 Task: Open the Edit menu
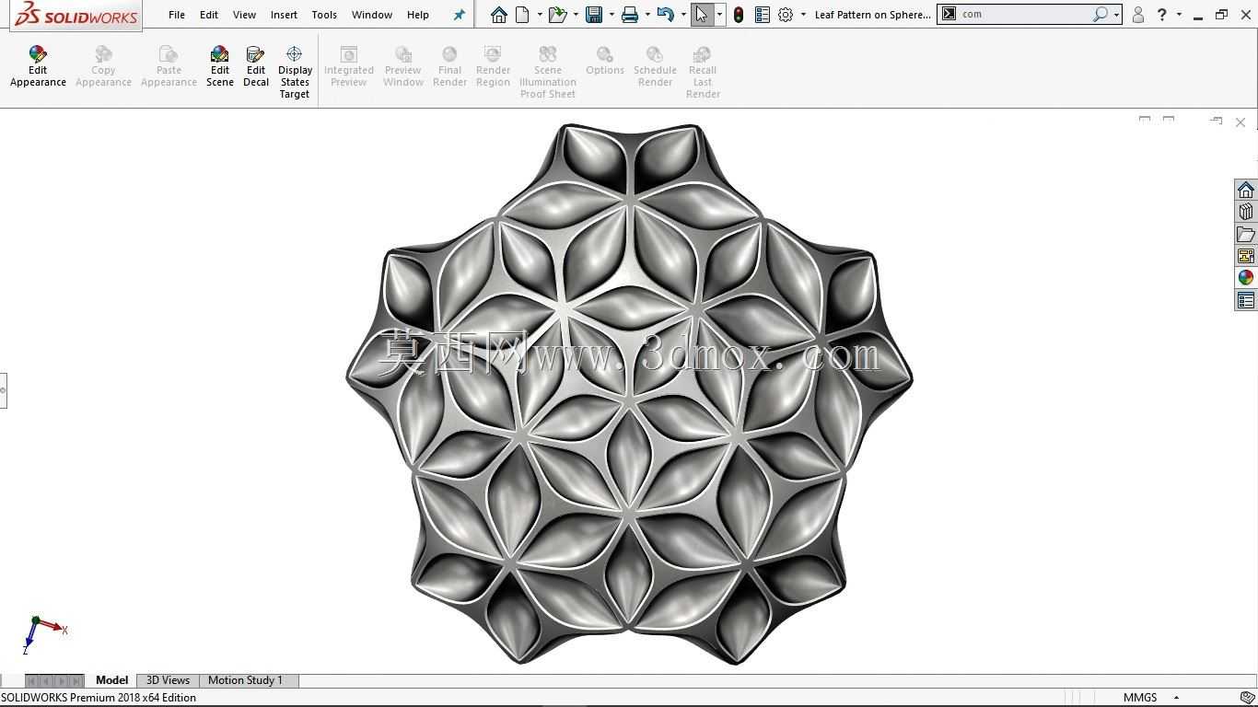[209, 15]
